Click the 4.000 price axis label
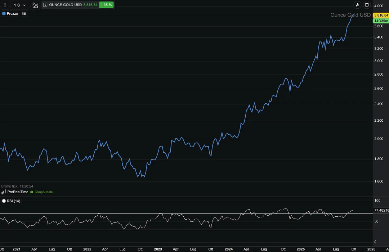Image resolution: width=389 pixels, height=252 pixels. tap(379, 6)
